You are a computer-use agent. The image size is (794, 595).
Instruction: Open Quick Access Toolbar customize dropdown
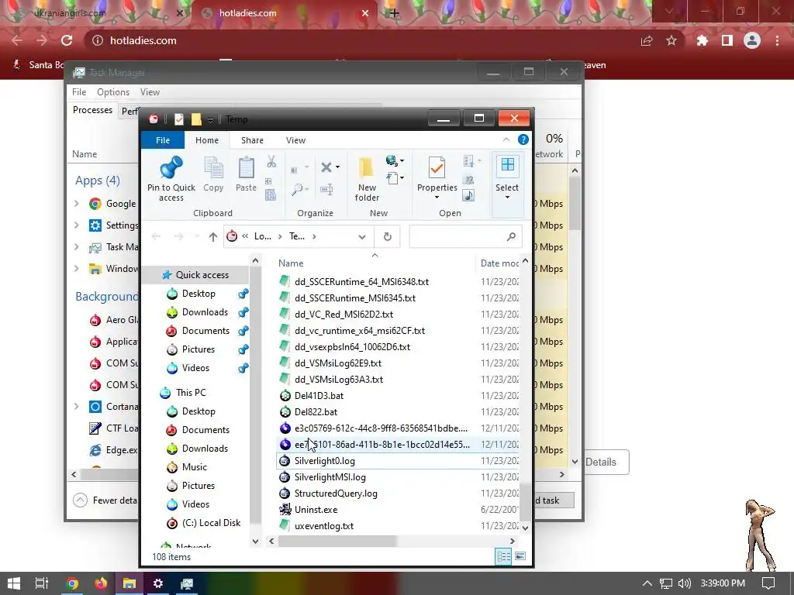click(210, 120)
